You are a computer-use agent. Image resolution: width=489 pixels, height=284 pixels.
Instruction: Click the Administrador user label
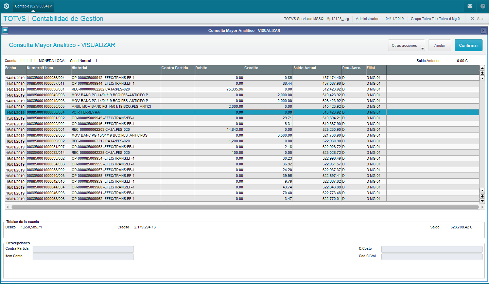click(367, 19)
